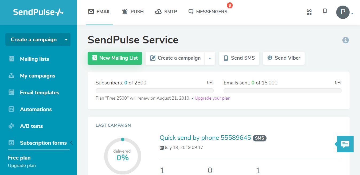Image resolution: width=360 pixels, height=175 pixels.
Task: Go to Automations in the sidebar
Action: click(36, 109)
